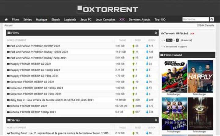Click the Accueil breadcrumb link

click(9, 25)
